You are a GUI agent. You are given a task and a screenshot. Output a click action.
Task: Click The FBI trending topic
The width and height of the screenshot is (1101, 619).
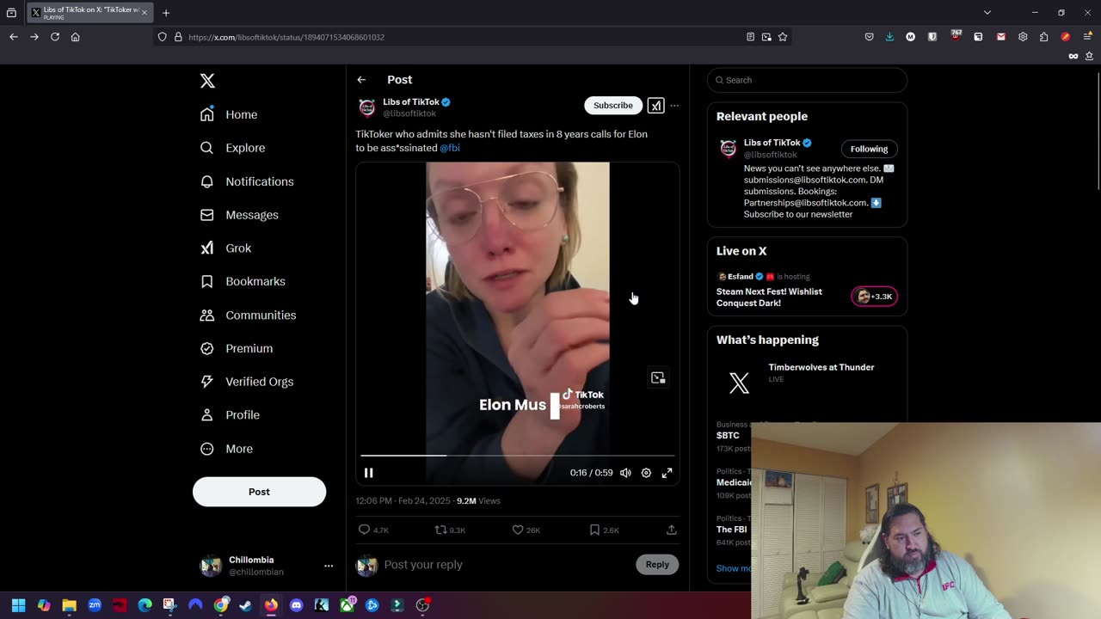(731, 530)
